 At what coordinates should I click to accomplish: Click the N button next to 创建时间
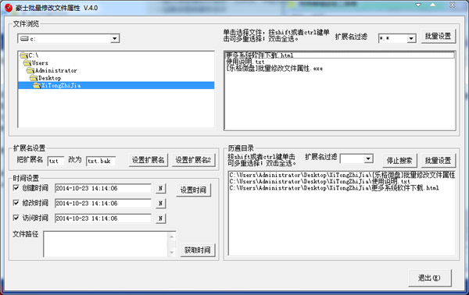coord(160,188)
